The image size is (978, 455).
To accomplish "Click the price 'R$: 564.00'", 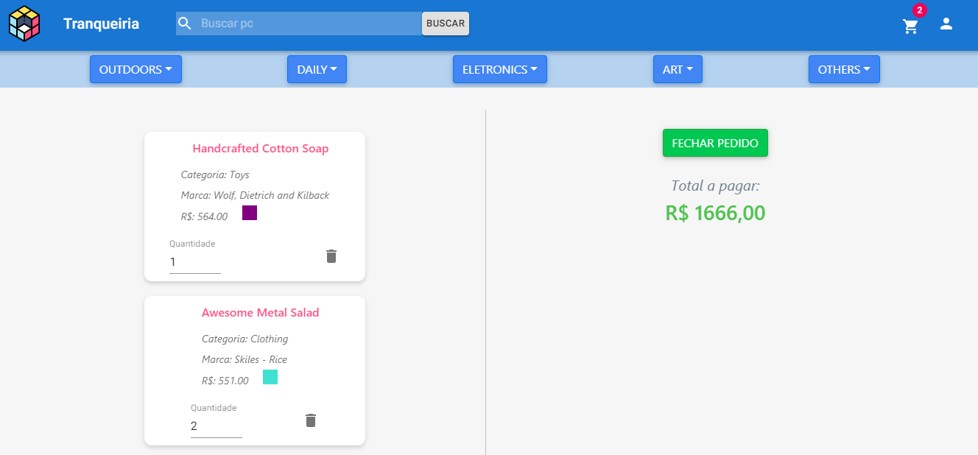I will tap(204, 216).
